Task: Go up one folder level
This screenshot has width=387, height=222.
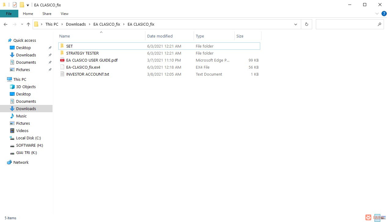Action: point(28,24)
